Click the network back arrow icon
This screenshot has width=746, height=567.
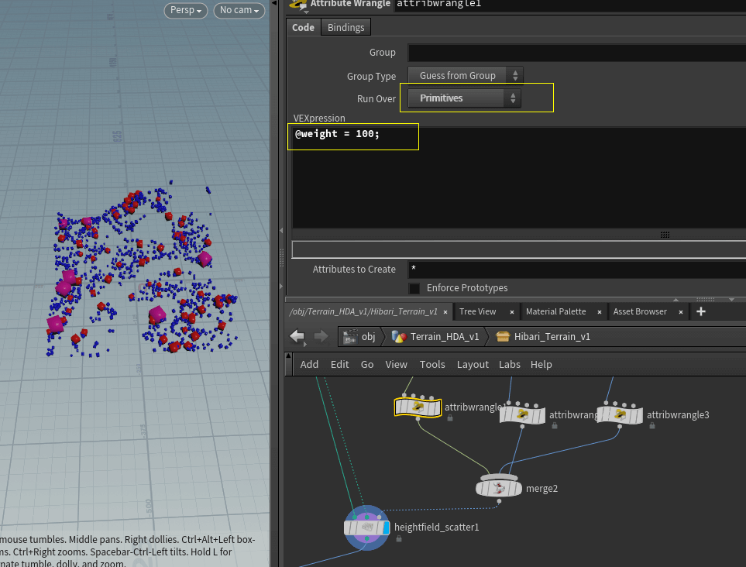pyautogui.click(x=297, y=336)
